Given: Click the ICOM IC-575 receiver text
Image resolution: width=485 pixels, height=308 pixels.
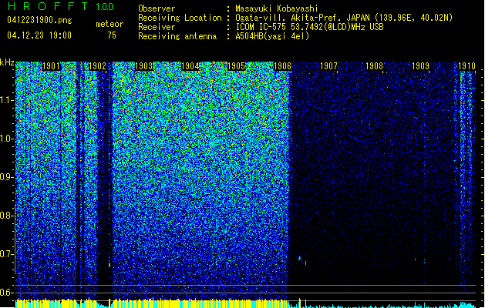Looking at the screenshot, I should pyautogui.click(x=309, y=27).
